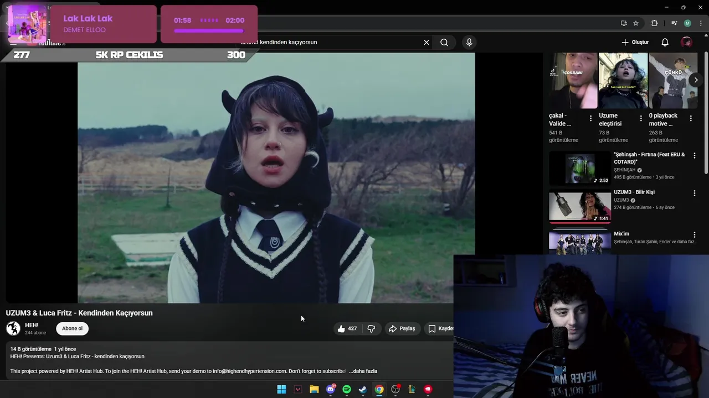
Task: Open Chrome media controls icon
Action: (x=674, y=23)
